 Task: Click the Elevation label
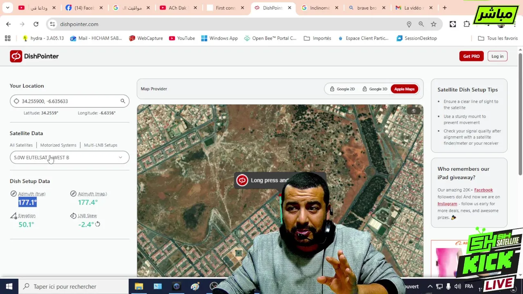pyautogui.click(x=27, y=216)
